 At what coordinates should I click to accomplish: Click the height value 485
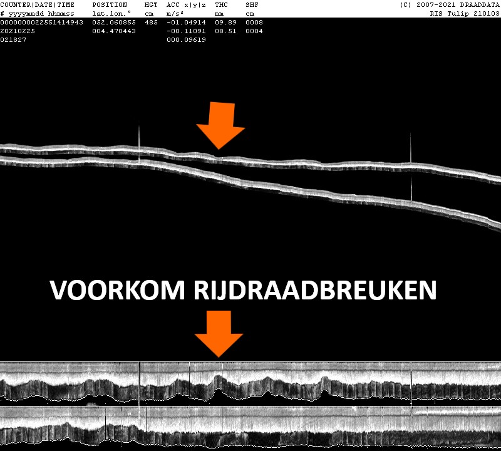tap(151, 22)
